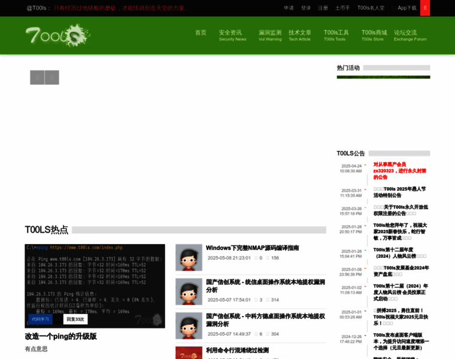Click the 登录 login link
The height and width of the screenshot is (359, 455).
click(x=306, y=8)
